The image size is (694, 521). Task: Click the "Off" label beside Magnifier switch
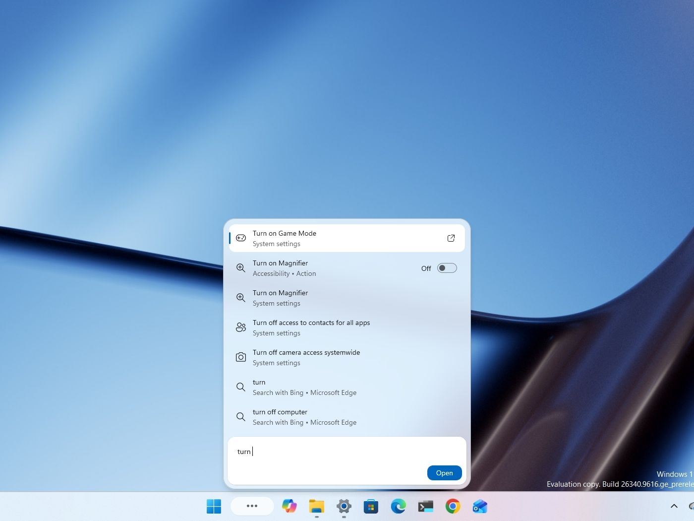point(426,268)
